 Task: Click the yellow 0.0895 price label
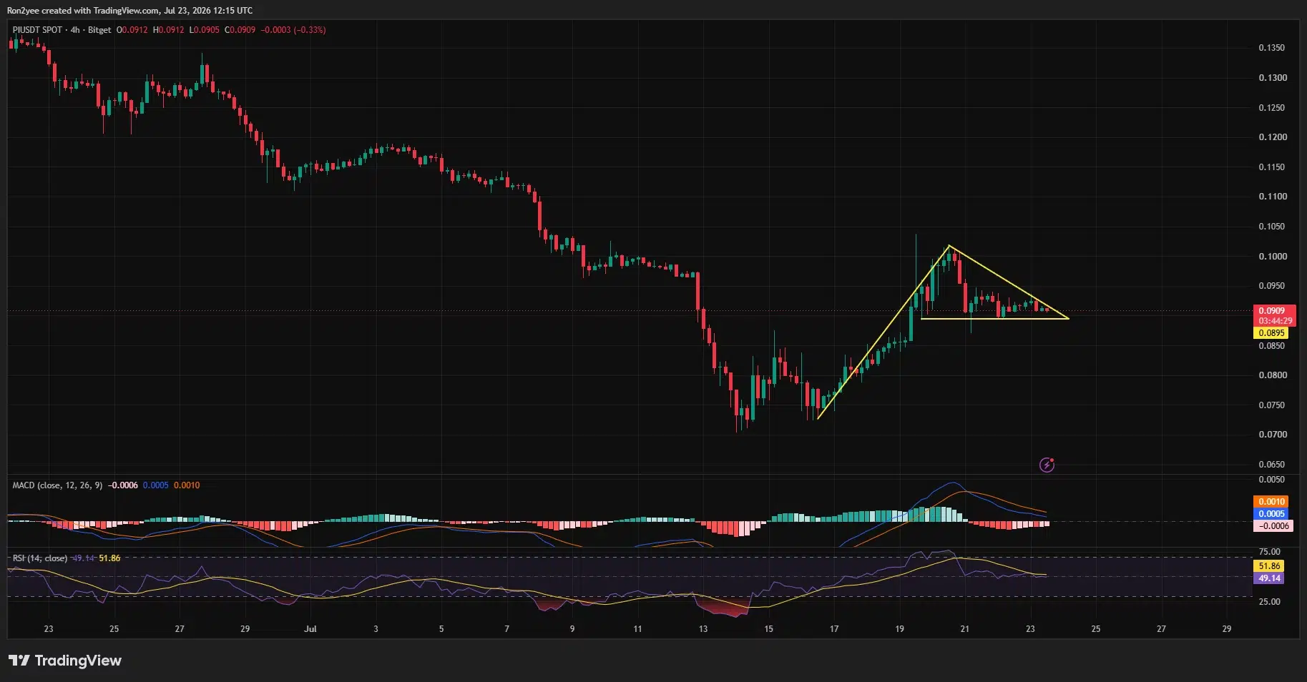point(1271,333)
